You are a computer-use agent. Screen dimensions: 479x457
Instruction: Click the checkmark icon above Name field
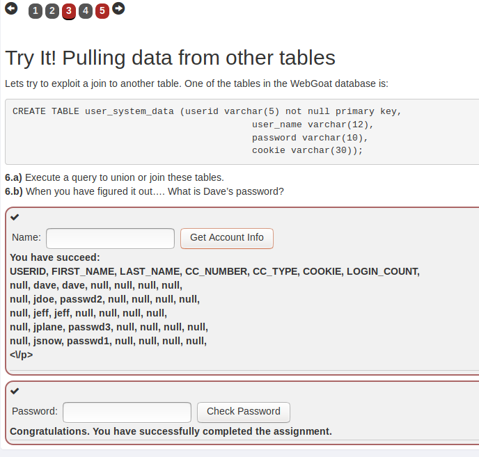tap(15, 218)
